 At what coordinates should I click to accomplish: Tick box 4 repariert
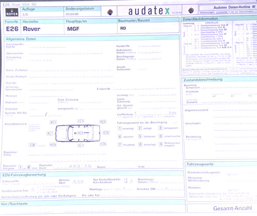120,136
